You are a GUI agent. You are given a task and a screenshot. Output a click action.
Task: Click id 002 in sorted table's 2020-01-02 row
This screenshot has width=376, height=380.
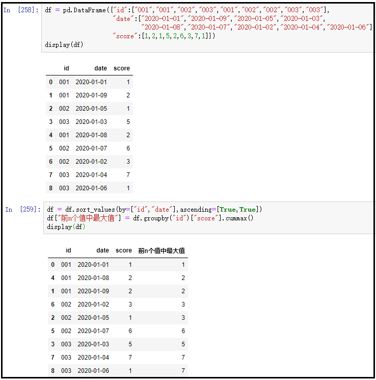coord(66,305)
